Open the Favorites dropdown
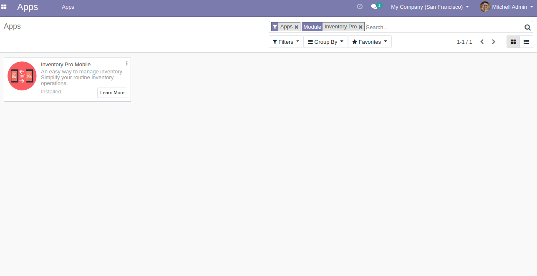 tap(370, 42)
